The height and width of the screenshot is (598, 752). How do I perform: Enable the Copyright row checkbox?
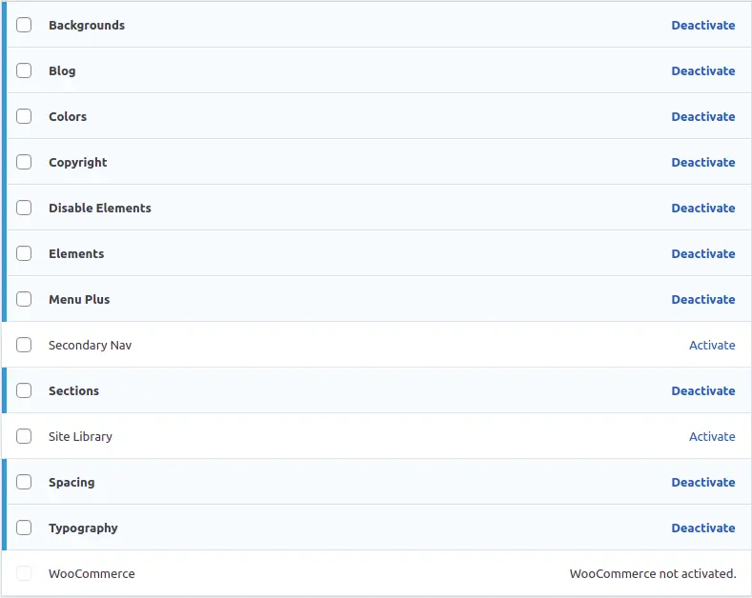[24, 162]
